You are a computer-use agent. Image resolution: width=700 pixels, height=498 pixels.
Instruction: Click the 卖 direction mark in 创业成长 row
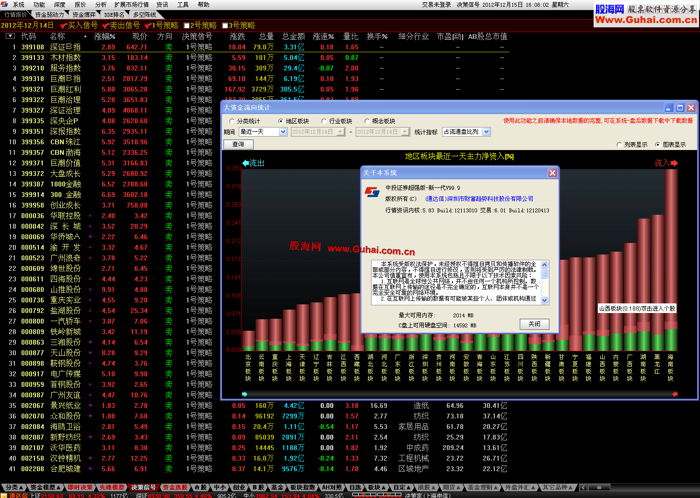[x=169, y=205]
